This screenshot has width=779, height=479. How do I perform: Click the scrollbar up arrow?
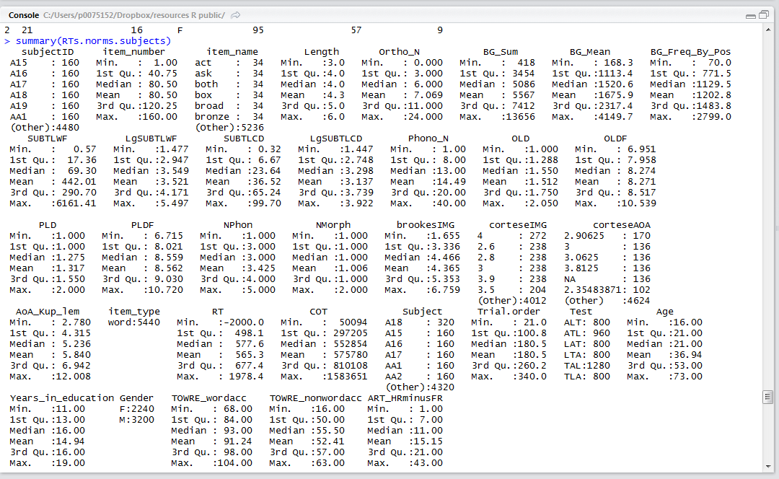pos(768,30)
